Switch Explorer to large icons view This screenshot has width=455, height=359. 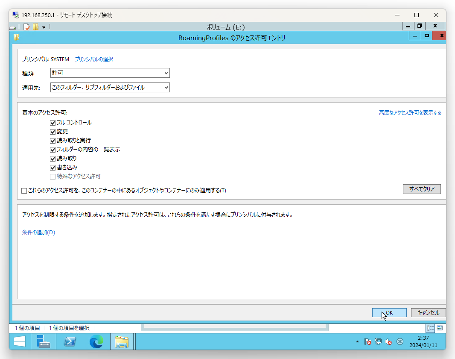click(x=440, y=328)
